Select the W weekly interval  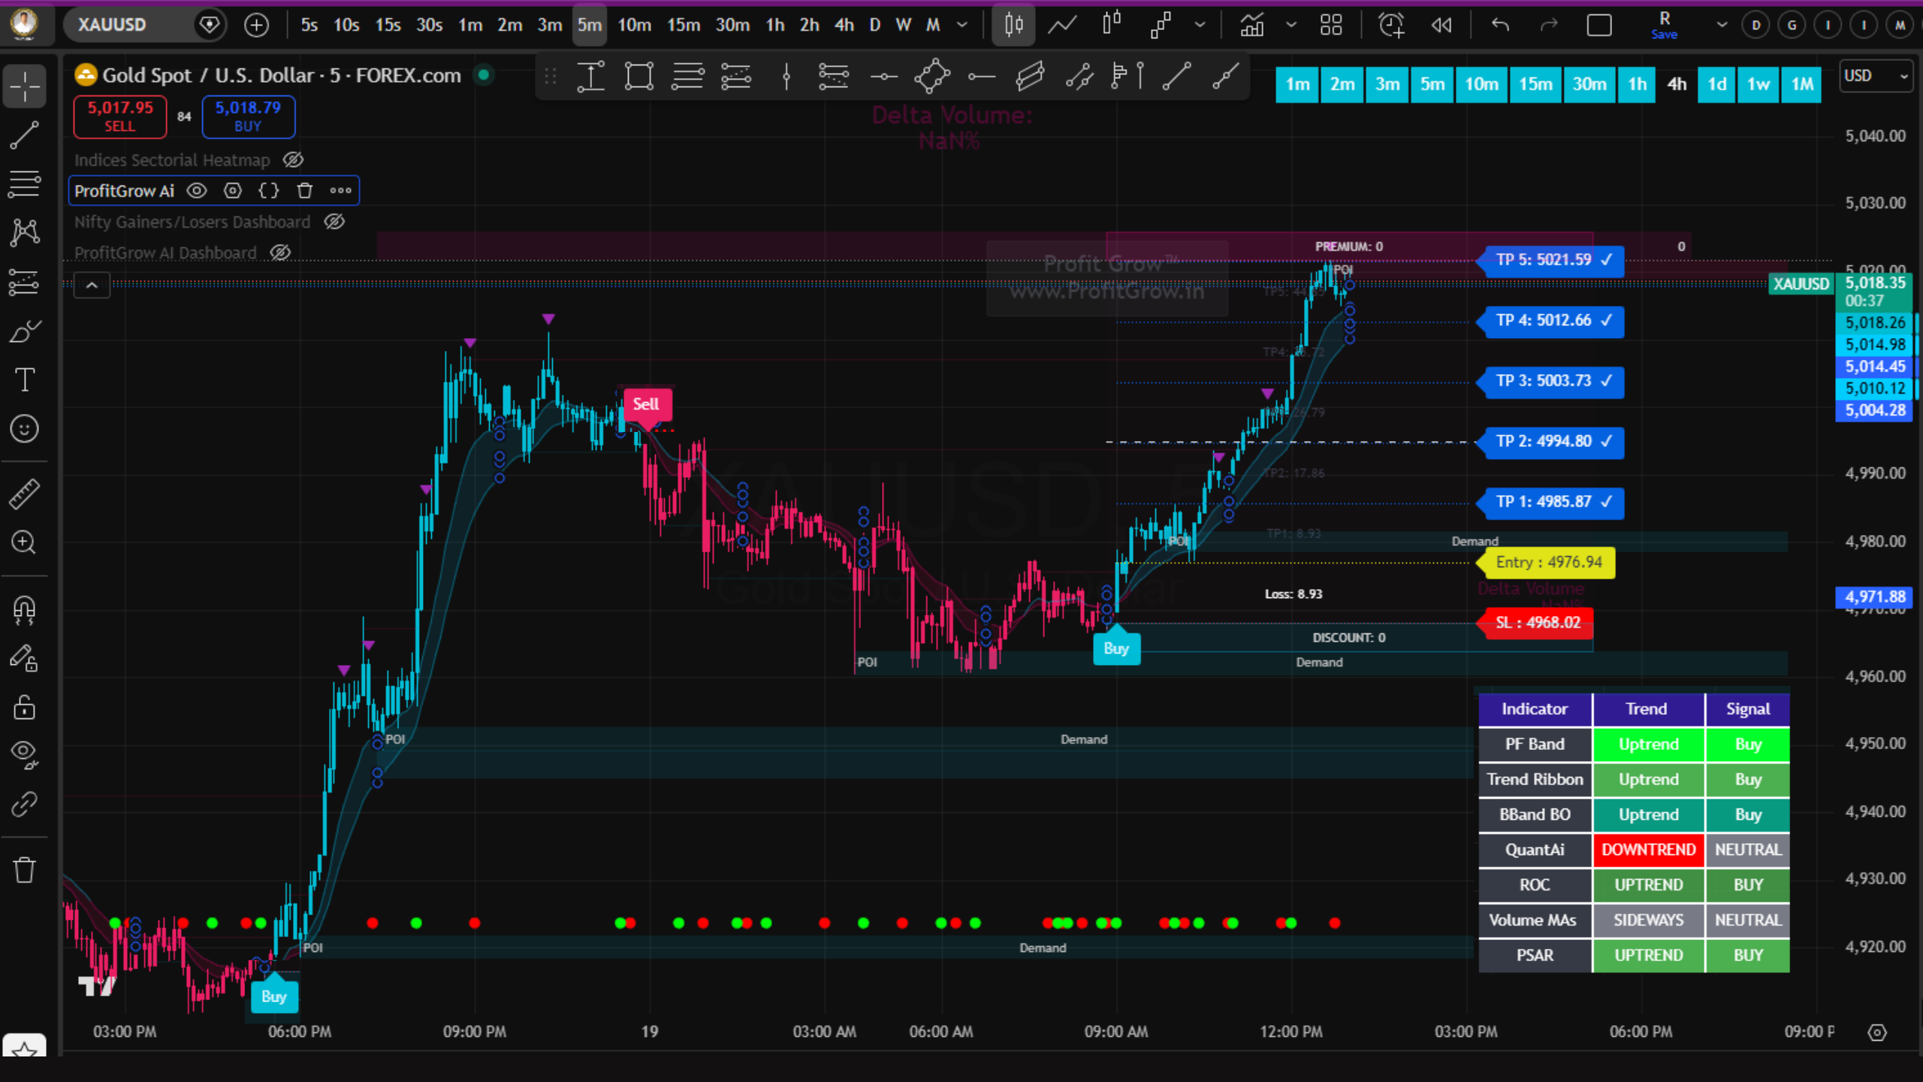pos(903,25)
